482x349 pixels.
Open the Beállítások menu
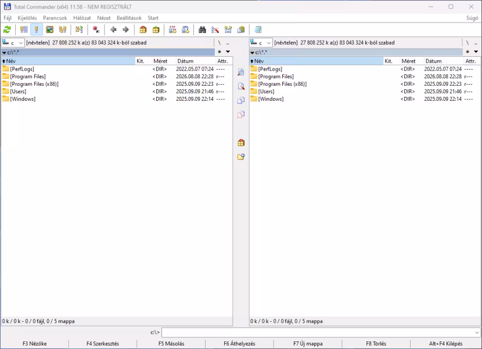click(129, 18)
